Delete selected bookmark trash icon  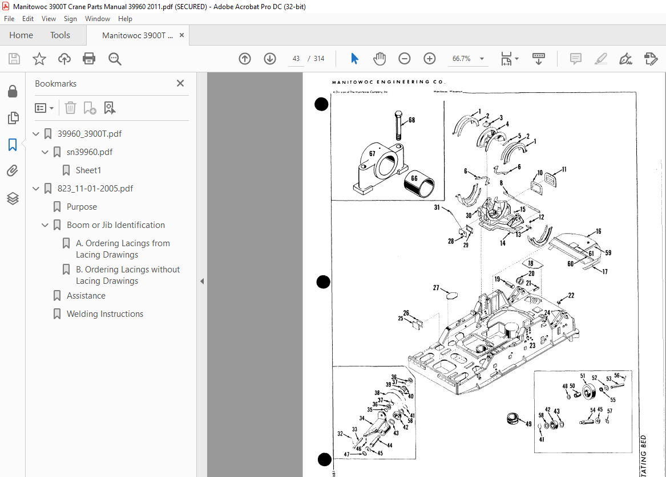(x=70, y=108)
